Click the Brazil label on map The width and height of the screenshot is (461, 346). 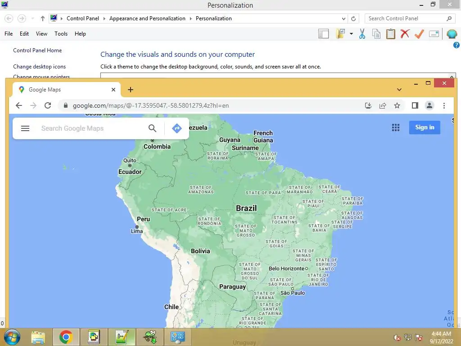click(x=246, y=208)
